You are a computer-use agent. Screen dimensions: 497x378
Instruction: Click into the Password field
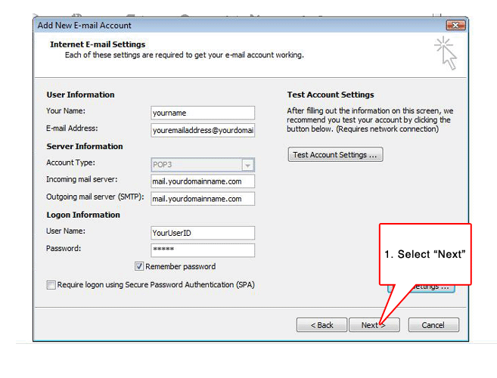pyautogui.click(x=203, y=250)
